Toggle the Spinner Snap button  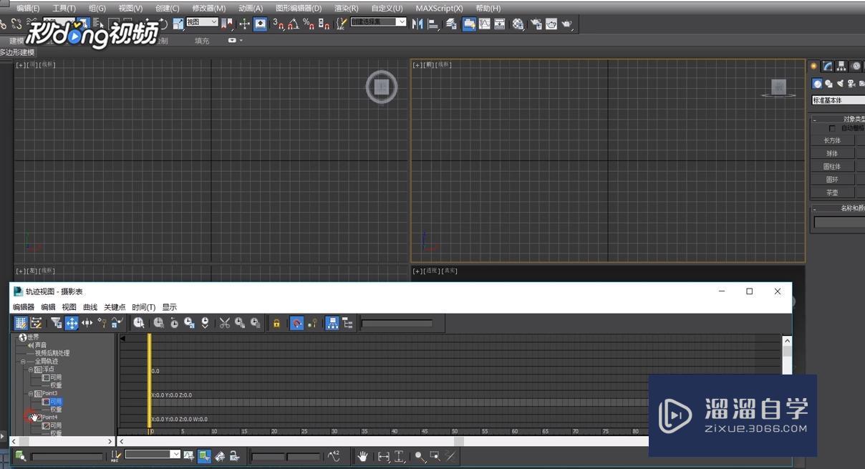pyautogui.click(x=324, y=24)
